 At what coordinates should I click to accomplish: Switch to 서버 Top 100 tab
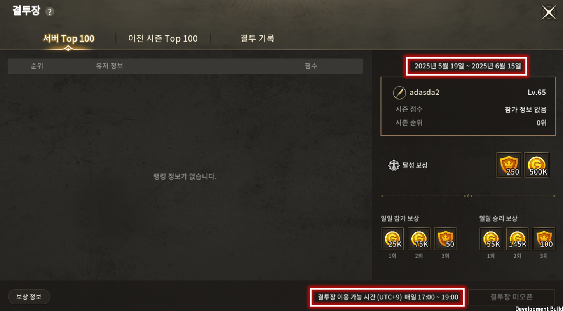coord(69,38)
